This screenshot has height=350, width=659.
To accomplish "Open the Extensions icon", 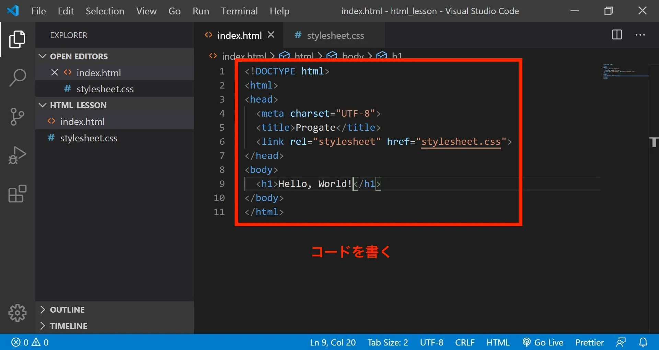I will [17, 194].
